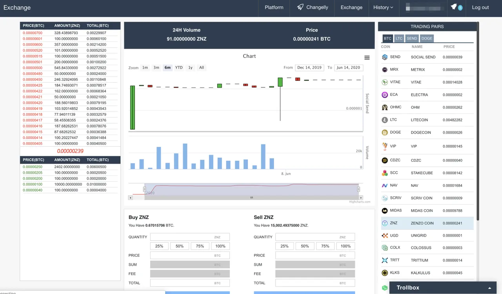The width and height of the screenshot is (502, 294).
Task: Open the Platform menu item
Action: [x=274, y=7]
